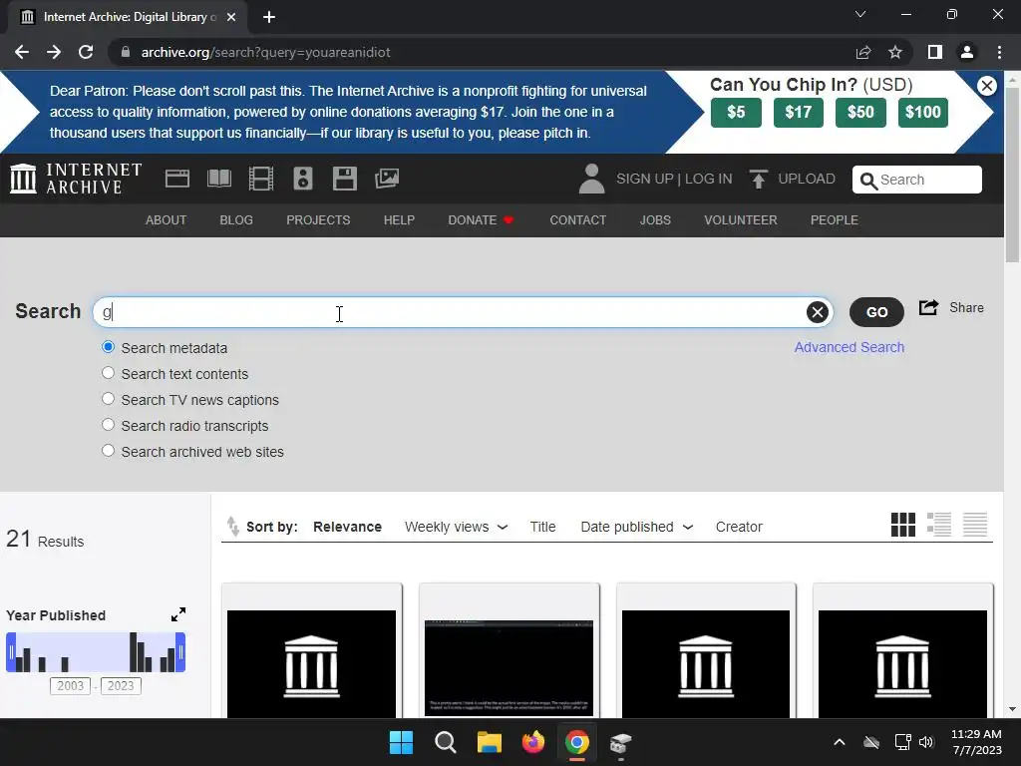The image size is (1021, 766).
Task: Donate $17 button
Action: (x=799, y=113)
